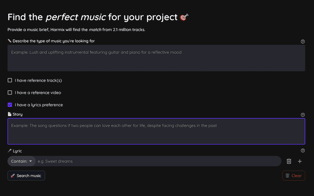Click the page icon next to Story

coord(9,114)
